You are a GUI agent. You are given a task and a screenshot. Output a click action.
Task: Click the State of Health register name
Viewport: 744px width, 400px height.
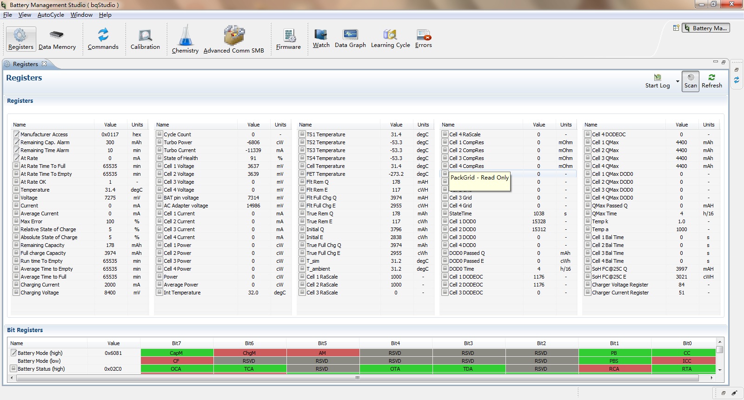(x=181, y=158)
